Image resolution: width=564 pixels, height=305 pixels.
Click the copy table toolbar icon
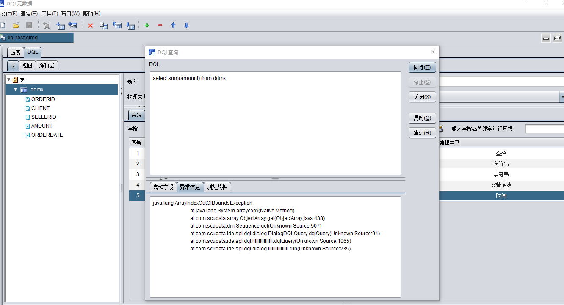(x=104, y=25)
